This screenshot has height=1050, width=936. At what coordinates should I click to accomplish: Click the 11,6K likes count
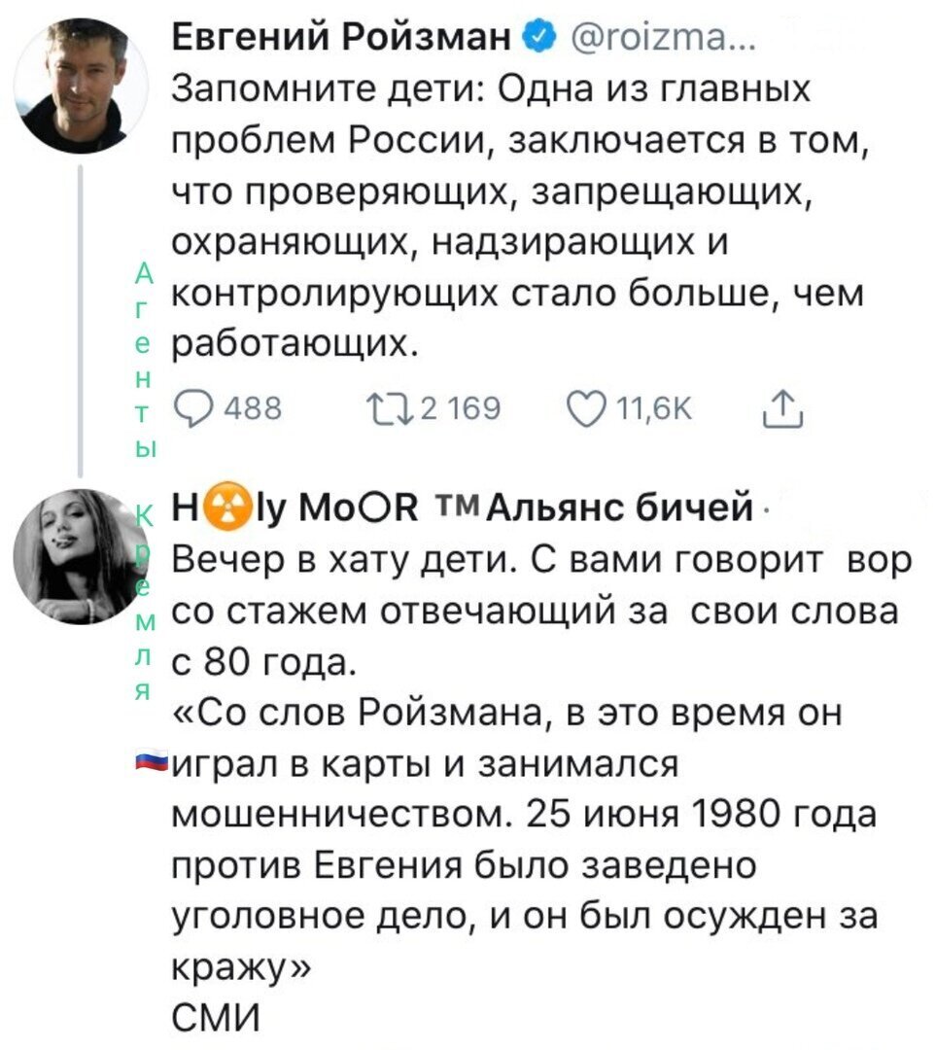[x=655, y=409]
